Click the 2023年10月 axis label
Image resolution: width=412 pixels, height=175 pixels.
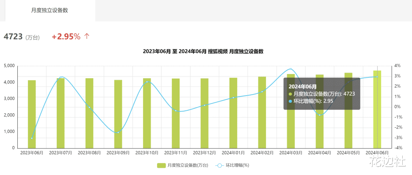coord(147,153)
